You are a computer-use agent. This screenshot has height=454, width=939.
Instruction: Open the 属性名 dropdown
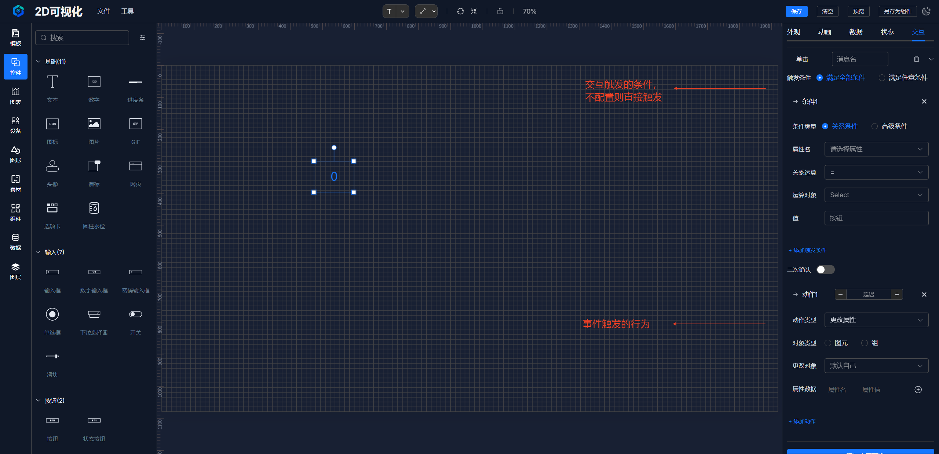coord(876,149)
